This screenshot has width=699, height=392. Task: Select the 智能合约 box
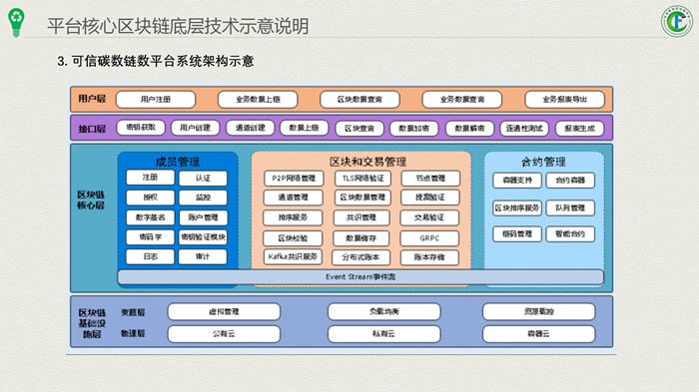570,233
